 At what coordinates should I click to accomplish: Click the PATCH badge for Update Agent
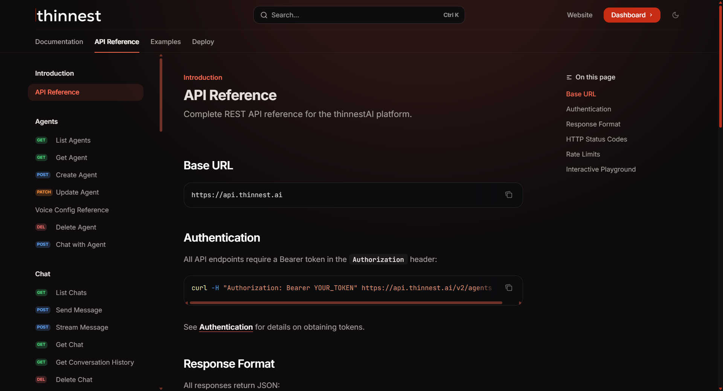44,192
